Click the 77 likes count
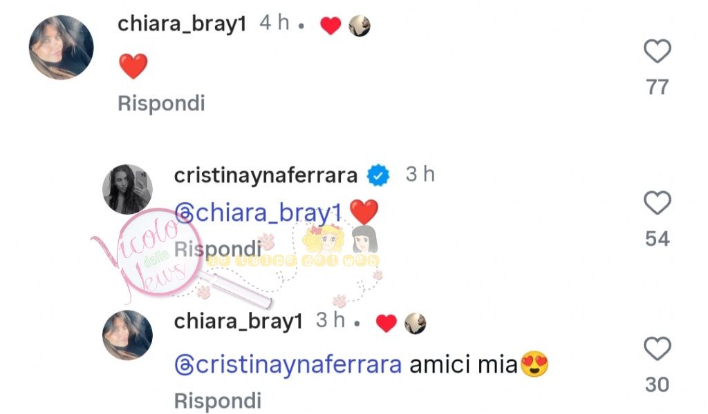 click(x=657, y=87)
